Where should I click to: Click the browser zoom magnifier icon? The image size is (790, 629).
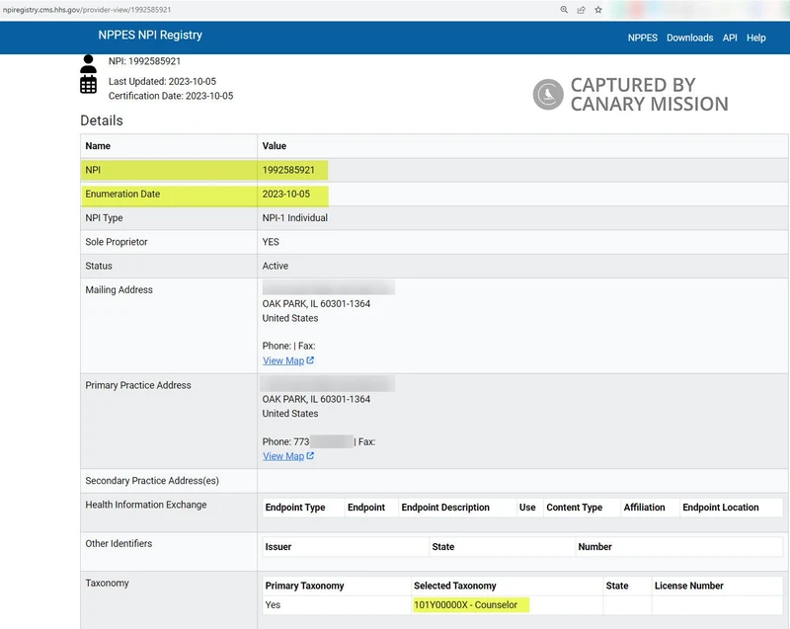tap(564, 10)
